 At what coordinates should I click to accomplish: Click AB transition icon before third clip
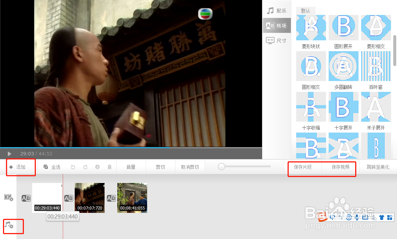[111, 198]
